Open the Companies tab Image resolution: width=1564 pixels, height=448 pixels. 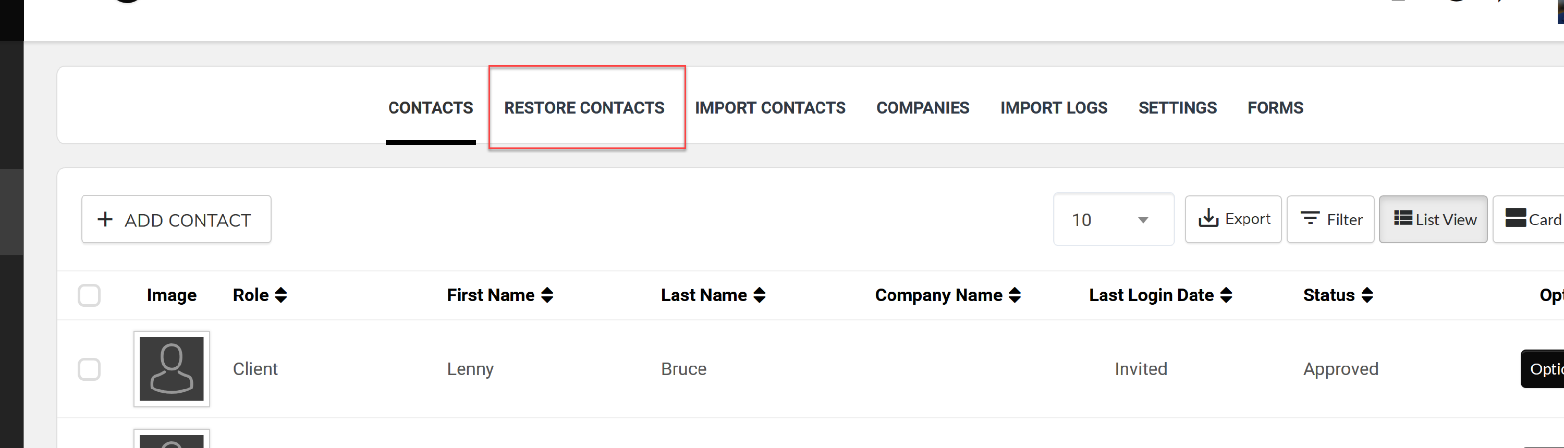(923, 107)
